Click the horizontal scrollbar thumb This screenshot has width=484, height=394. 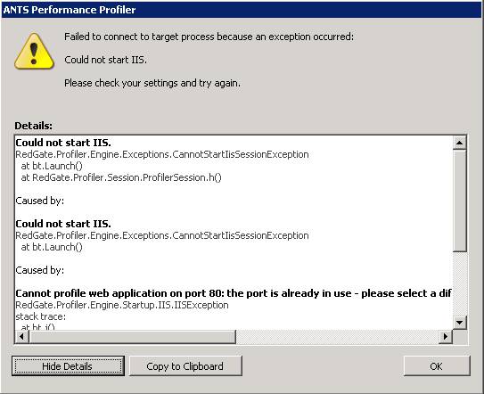click(133, 336)
